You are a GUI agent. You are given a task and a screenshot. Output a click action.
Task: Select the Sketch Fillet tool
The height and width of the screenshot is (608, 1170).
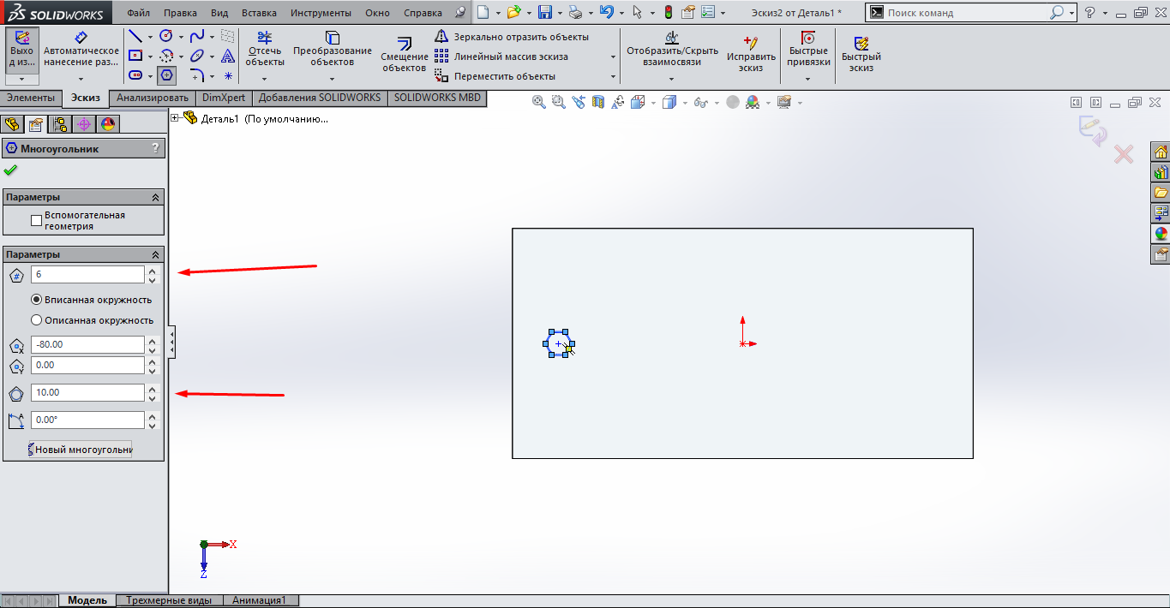pos(197,75)
